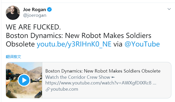Click the word Obsolete in the tweet body

point(20,44)
